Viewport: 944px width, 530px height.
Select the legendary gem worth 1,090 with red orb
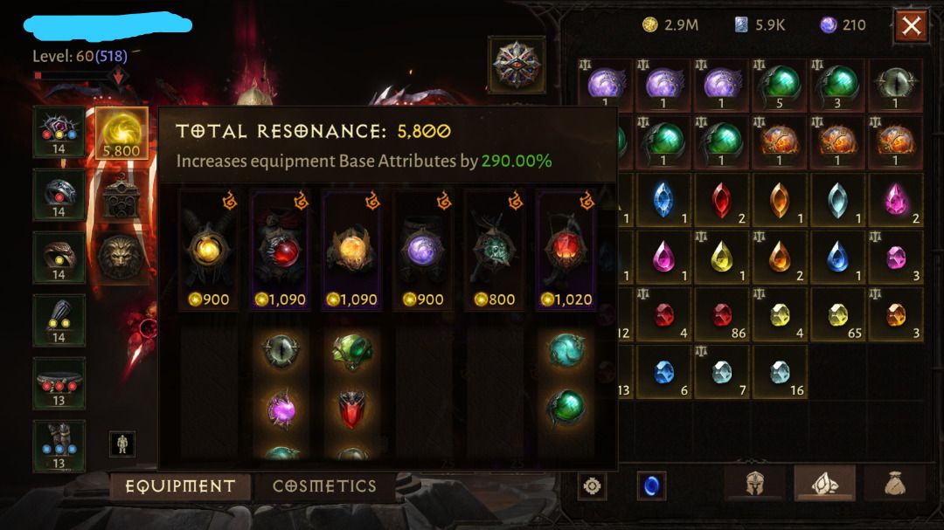280,250
